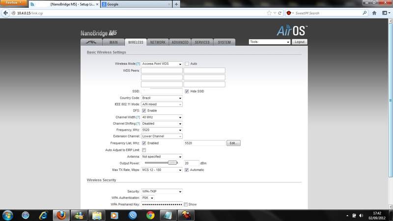This screenshot has width=393, height=221.
Task: Expand the Antenna dropdown
Action: point(162,157)
